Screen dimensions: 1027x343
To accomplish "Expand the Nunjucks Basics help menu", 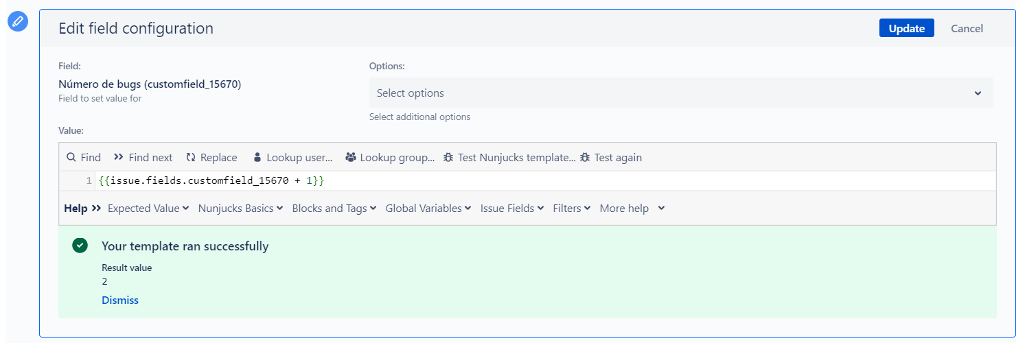I will 240,208.
